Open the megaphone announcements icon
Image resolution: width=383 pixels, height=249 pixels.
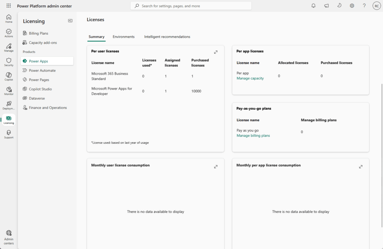point(326,6)
